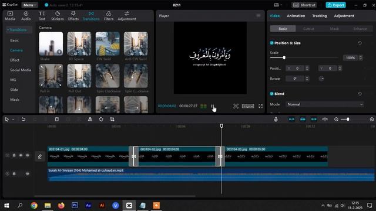Open the Shortcut button
The width and height of the screenshot is (376, 211).
[304, 5]
